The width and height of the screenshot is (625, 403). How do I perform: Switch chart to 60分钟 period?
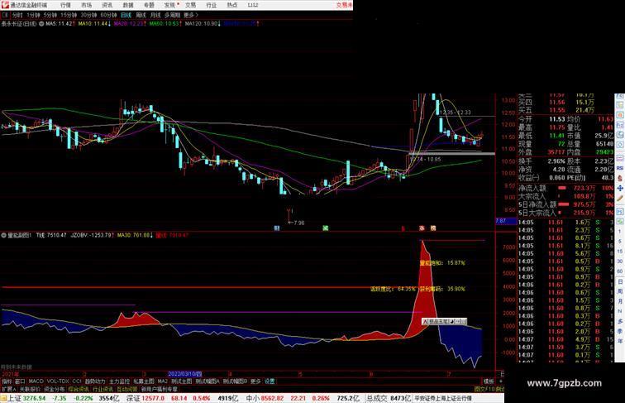[108, 15]
